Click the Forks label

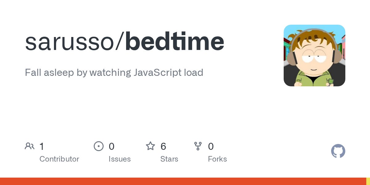217,159
